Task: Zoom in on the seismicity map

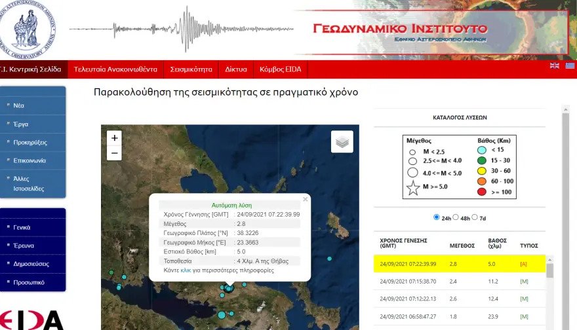Action: point(115,137)
